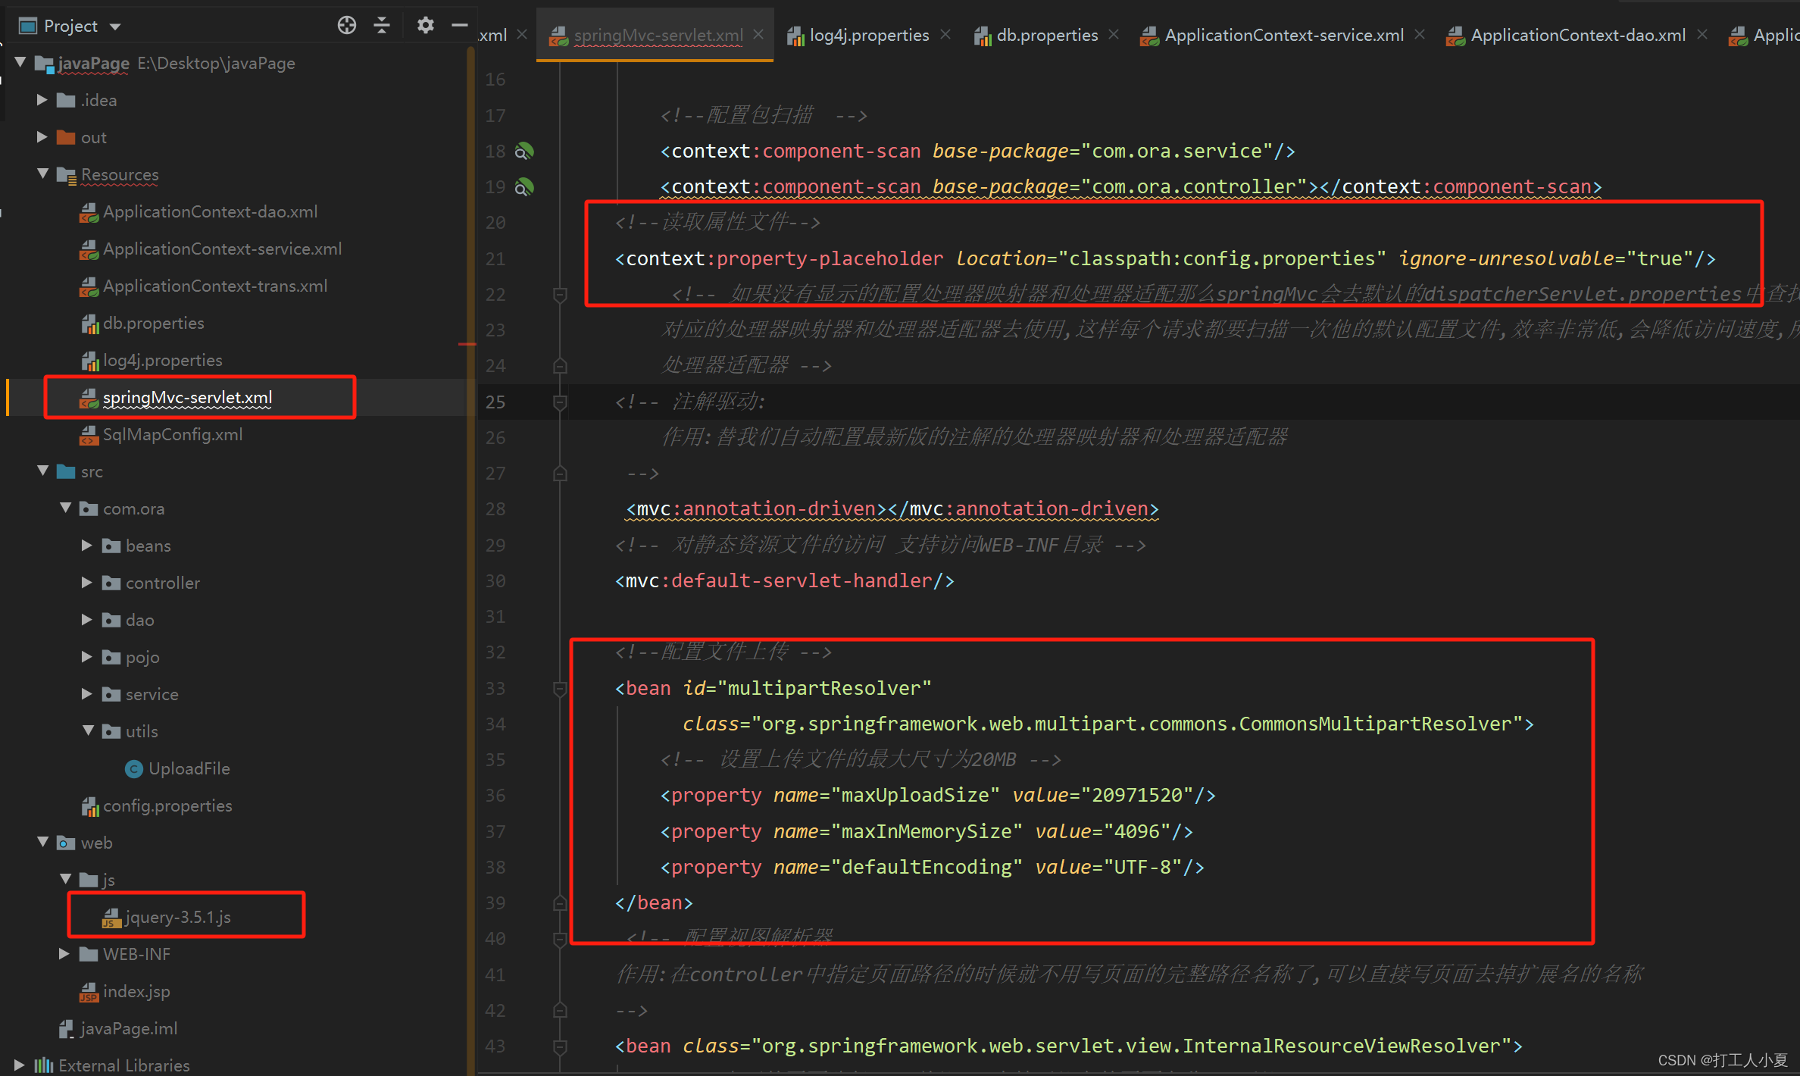The width and height of the screenshot is (1800, 1076).
Task: Open the UploadFile class in utils
Action: 189,768
